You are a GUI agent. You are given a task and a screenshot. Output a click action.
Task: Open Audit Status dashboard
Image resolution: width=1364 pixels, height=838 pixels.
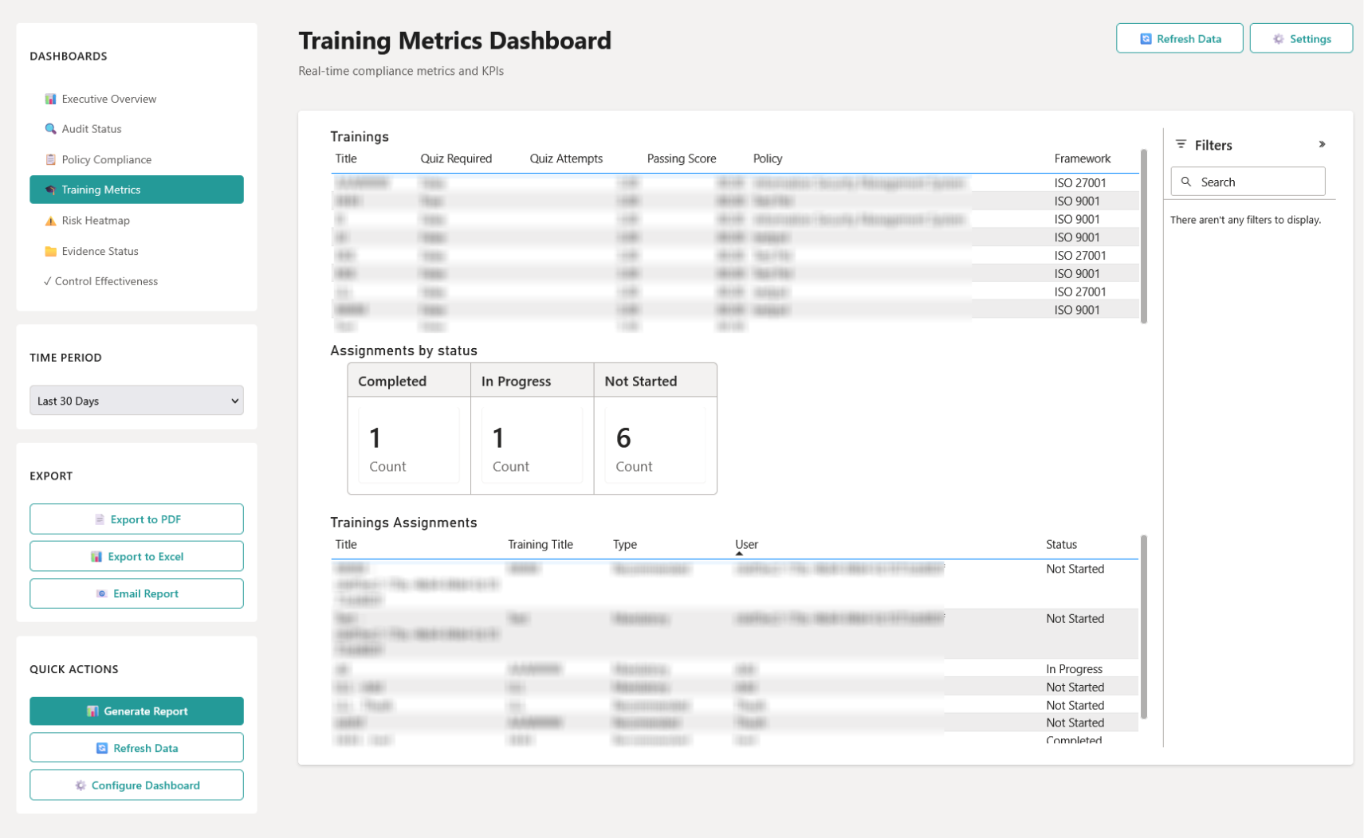[136, 129]
